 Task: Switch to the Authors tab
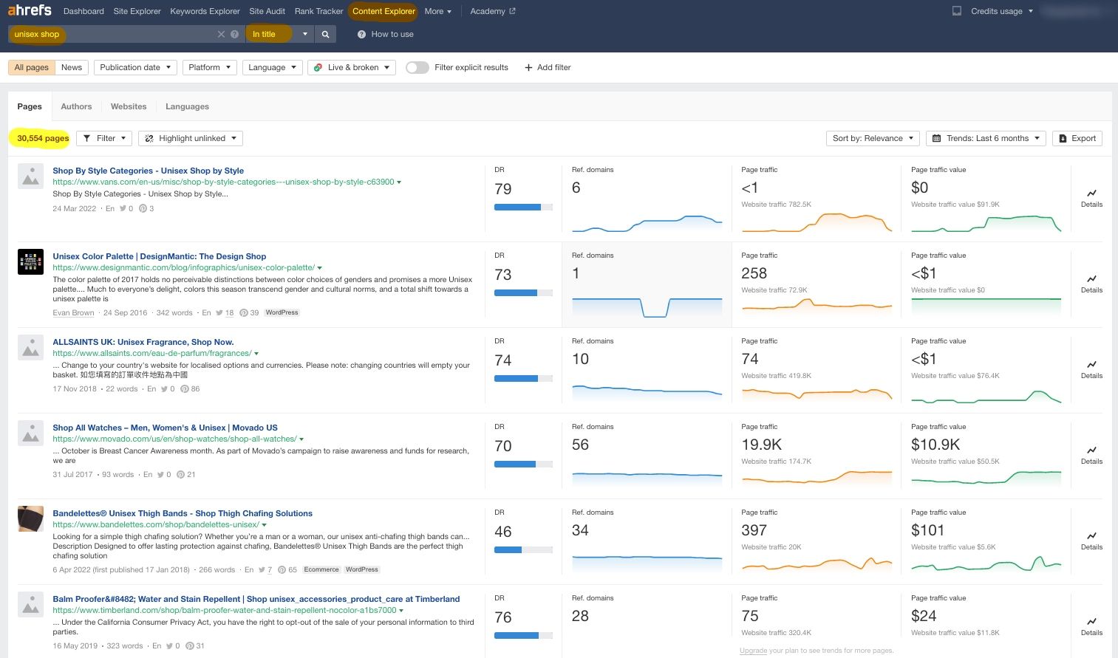click(x=76, y=106)
